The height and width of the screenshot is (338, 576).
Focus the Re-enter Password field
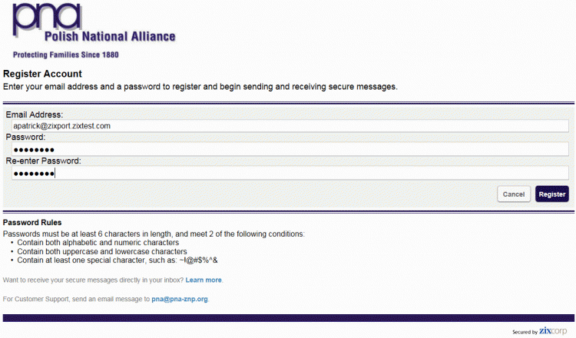point(290,173)
